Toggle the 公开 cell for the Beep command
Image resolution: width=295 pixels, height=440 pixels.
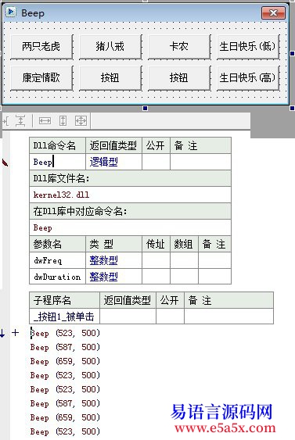tap(156, 162)
